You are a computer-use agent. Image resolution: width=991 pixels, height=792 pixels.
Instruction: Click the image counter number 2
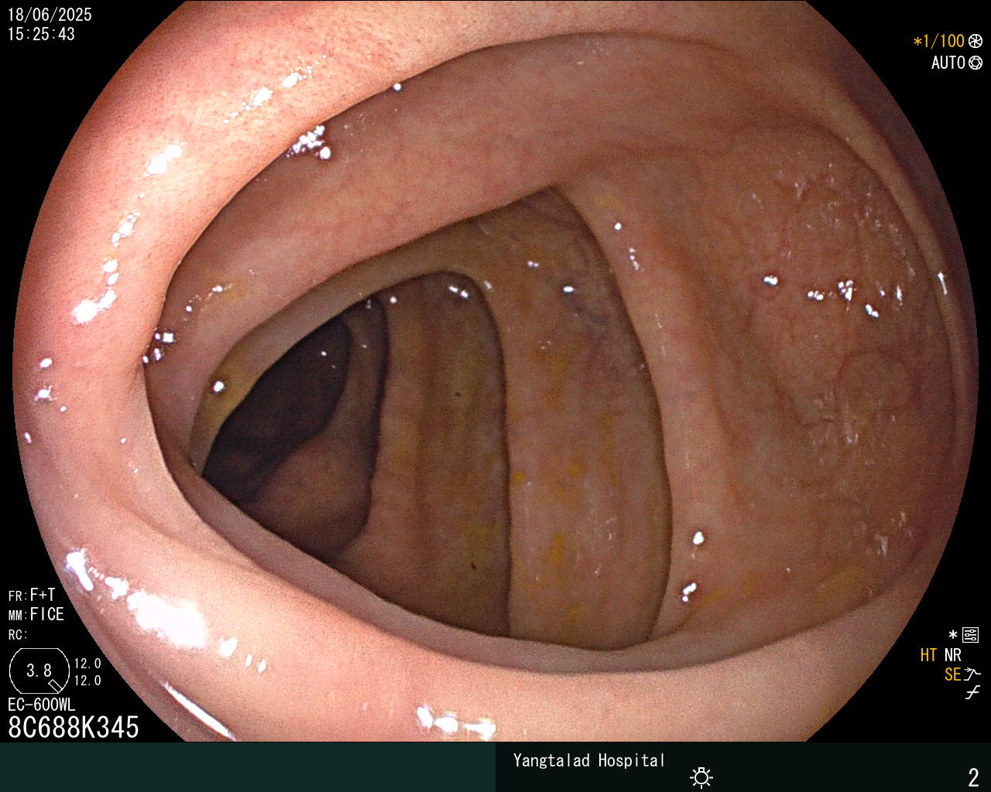click(974, 777)
